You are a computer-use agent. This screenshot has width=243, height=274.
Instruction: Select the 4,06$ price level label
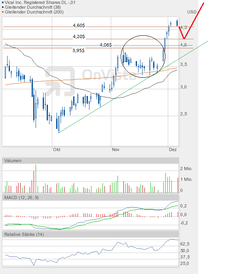[x=106, y=45]
